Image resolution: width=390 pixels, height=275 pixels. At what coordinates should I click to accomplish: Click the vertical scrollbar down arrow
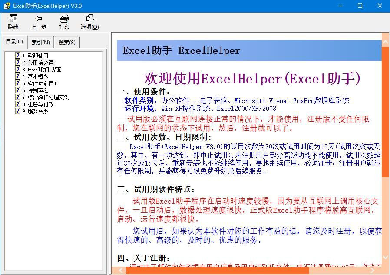click(386, 257)
